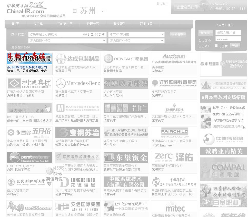Open the Dell Perot Systems logo ad

[x=29, y=157]
